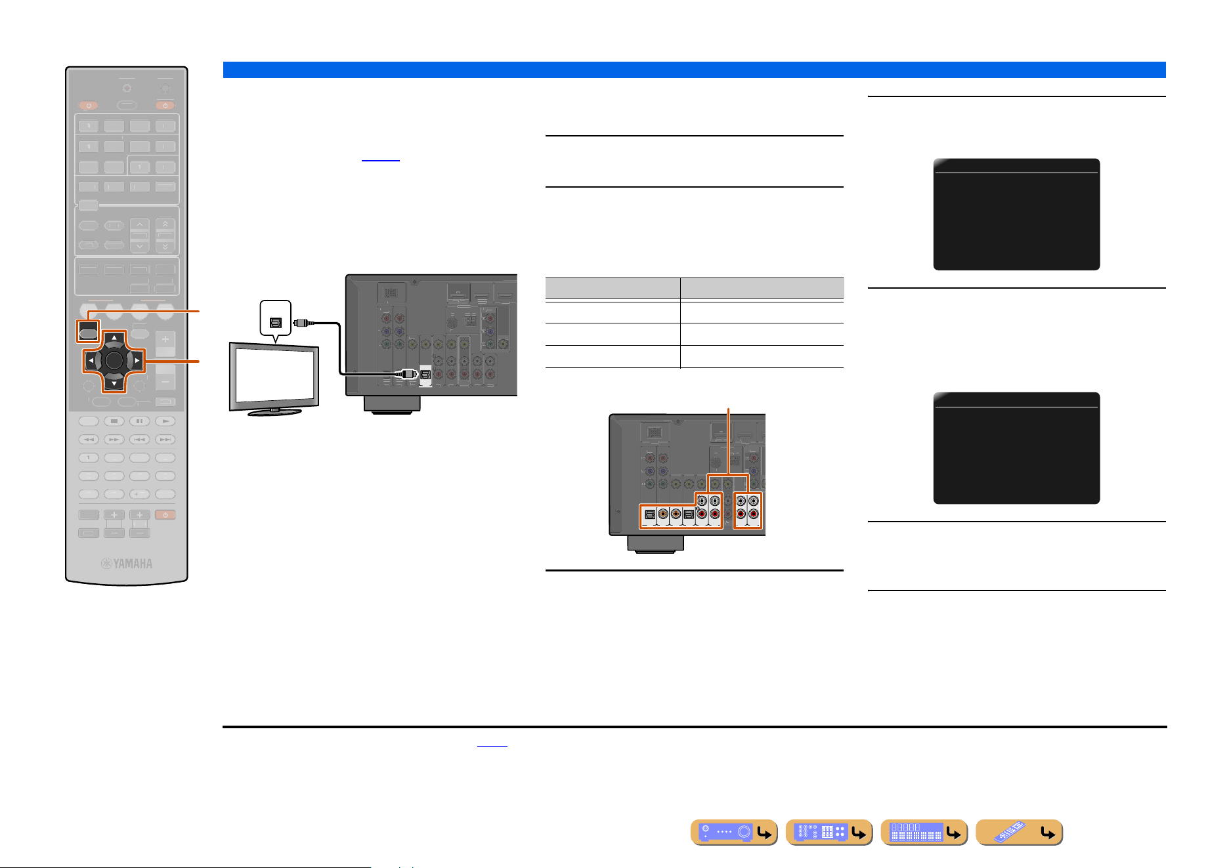Viewport: 1229px width, 868px height.
Task: Click the volume plus button beside cursor pad
Action: pos(165,341)
